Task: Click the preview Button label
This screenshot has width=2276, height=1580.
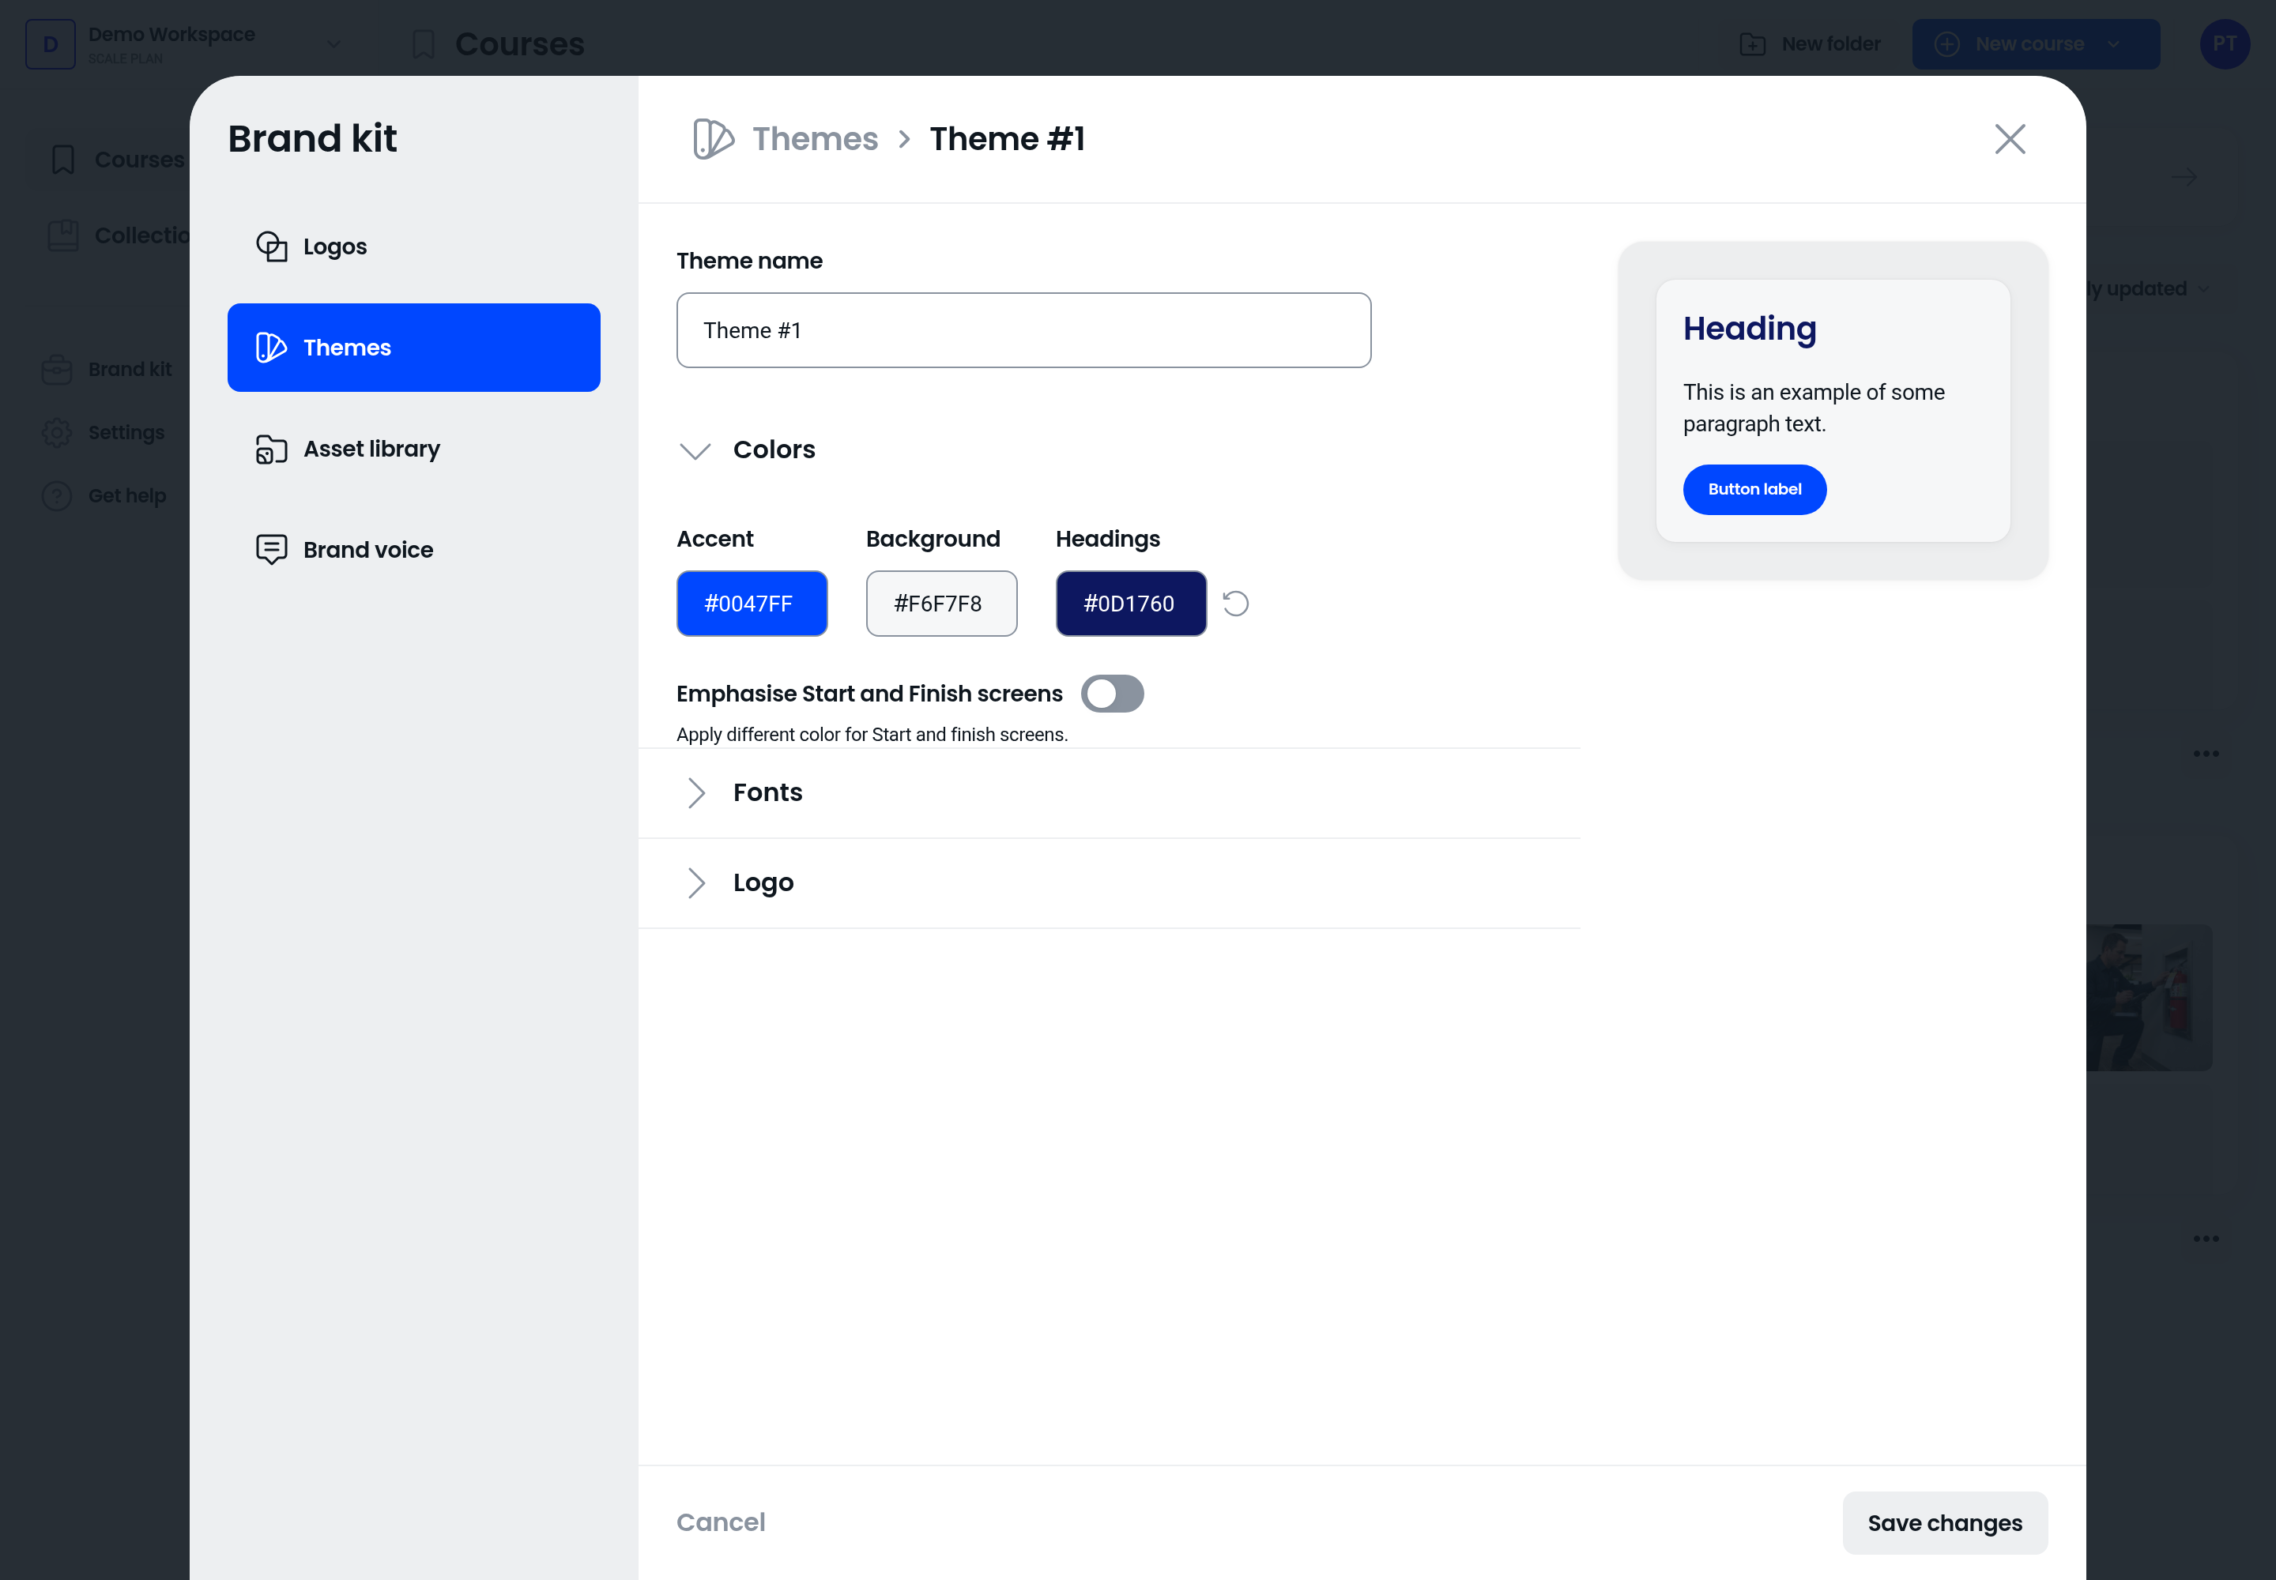Action: (1754, 490)
